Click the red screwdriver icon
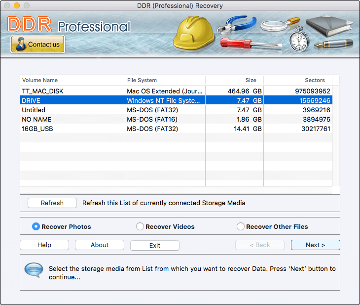Viewport: 360px width, 305px height. [x=251, y=44]
